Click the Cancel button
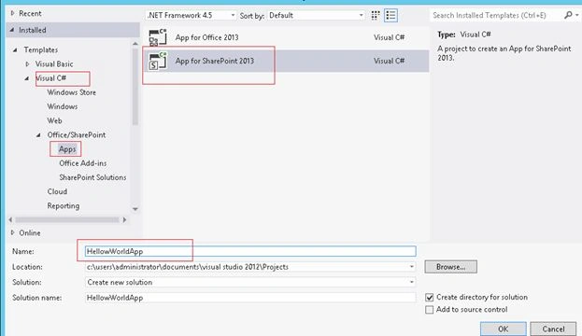 tap(553, 329)
